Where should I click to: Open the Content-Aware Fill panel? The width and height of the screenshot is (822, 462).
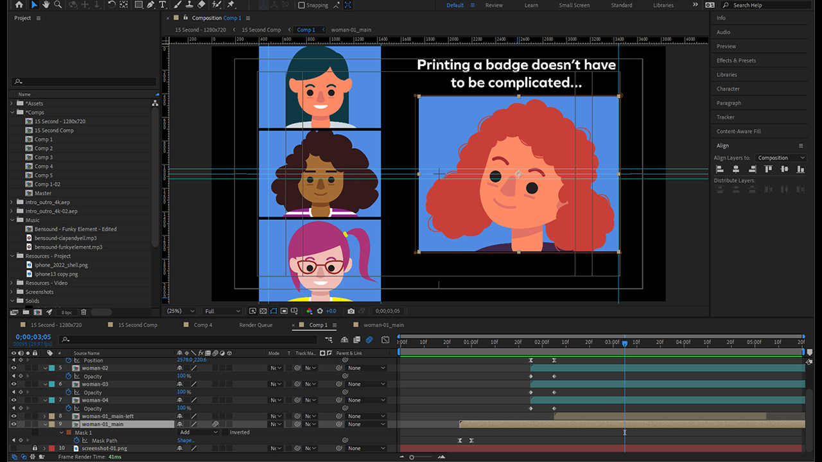pos(739,132)
